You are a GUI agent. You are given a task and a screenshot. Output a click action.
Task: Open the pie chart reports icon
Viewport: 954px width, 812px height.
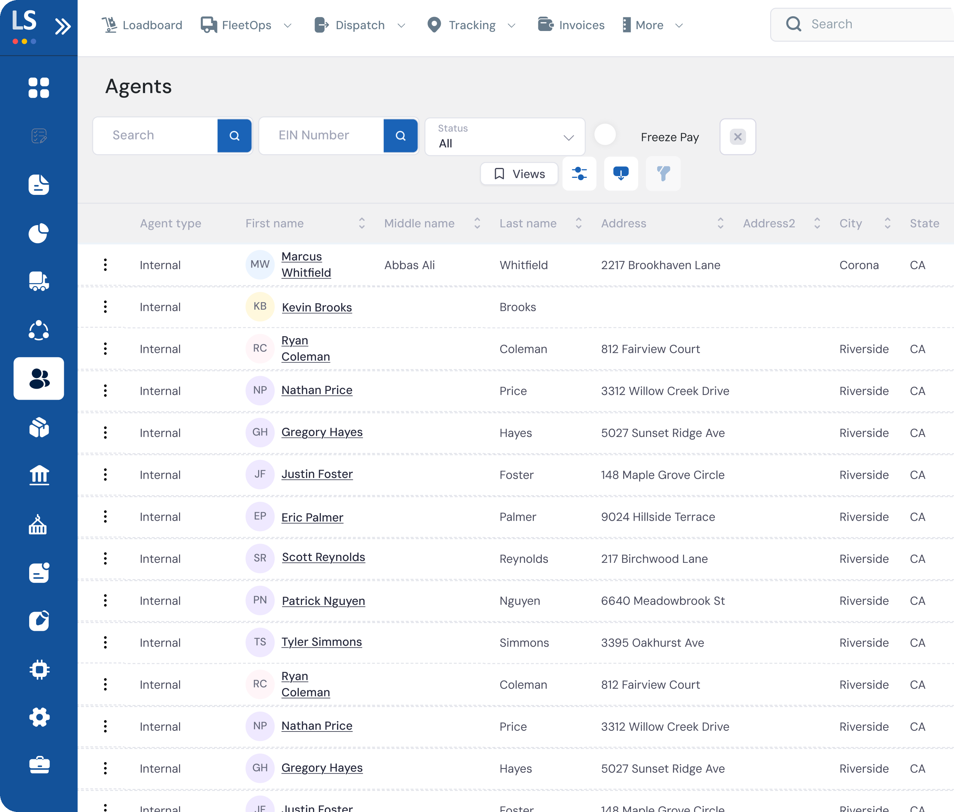click(39, 233)
